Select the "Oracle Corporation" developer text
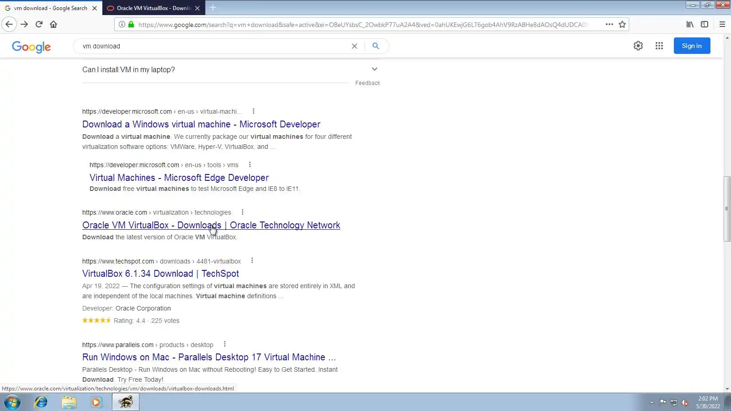Viewport: 731px width, 411px height. [x=143, y=308]
